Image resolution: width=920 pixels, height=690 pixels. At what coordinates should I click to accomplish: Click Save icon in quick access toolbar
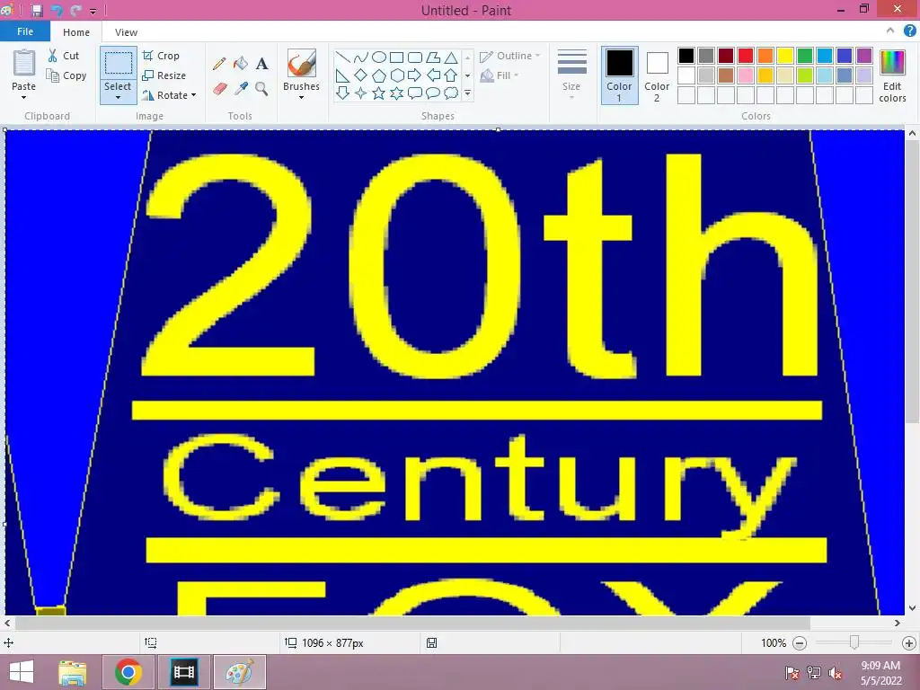coord(37,11)
